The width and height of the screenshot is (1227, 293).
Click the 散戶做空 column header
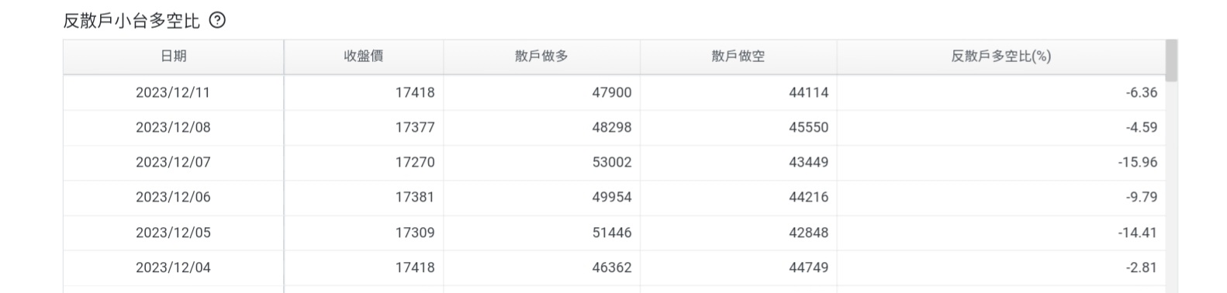point(738,57)
